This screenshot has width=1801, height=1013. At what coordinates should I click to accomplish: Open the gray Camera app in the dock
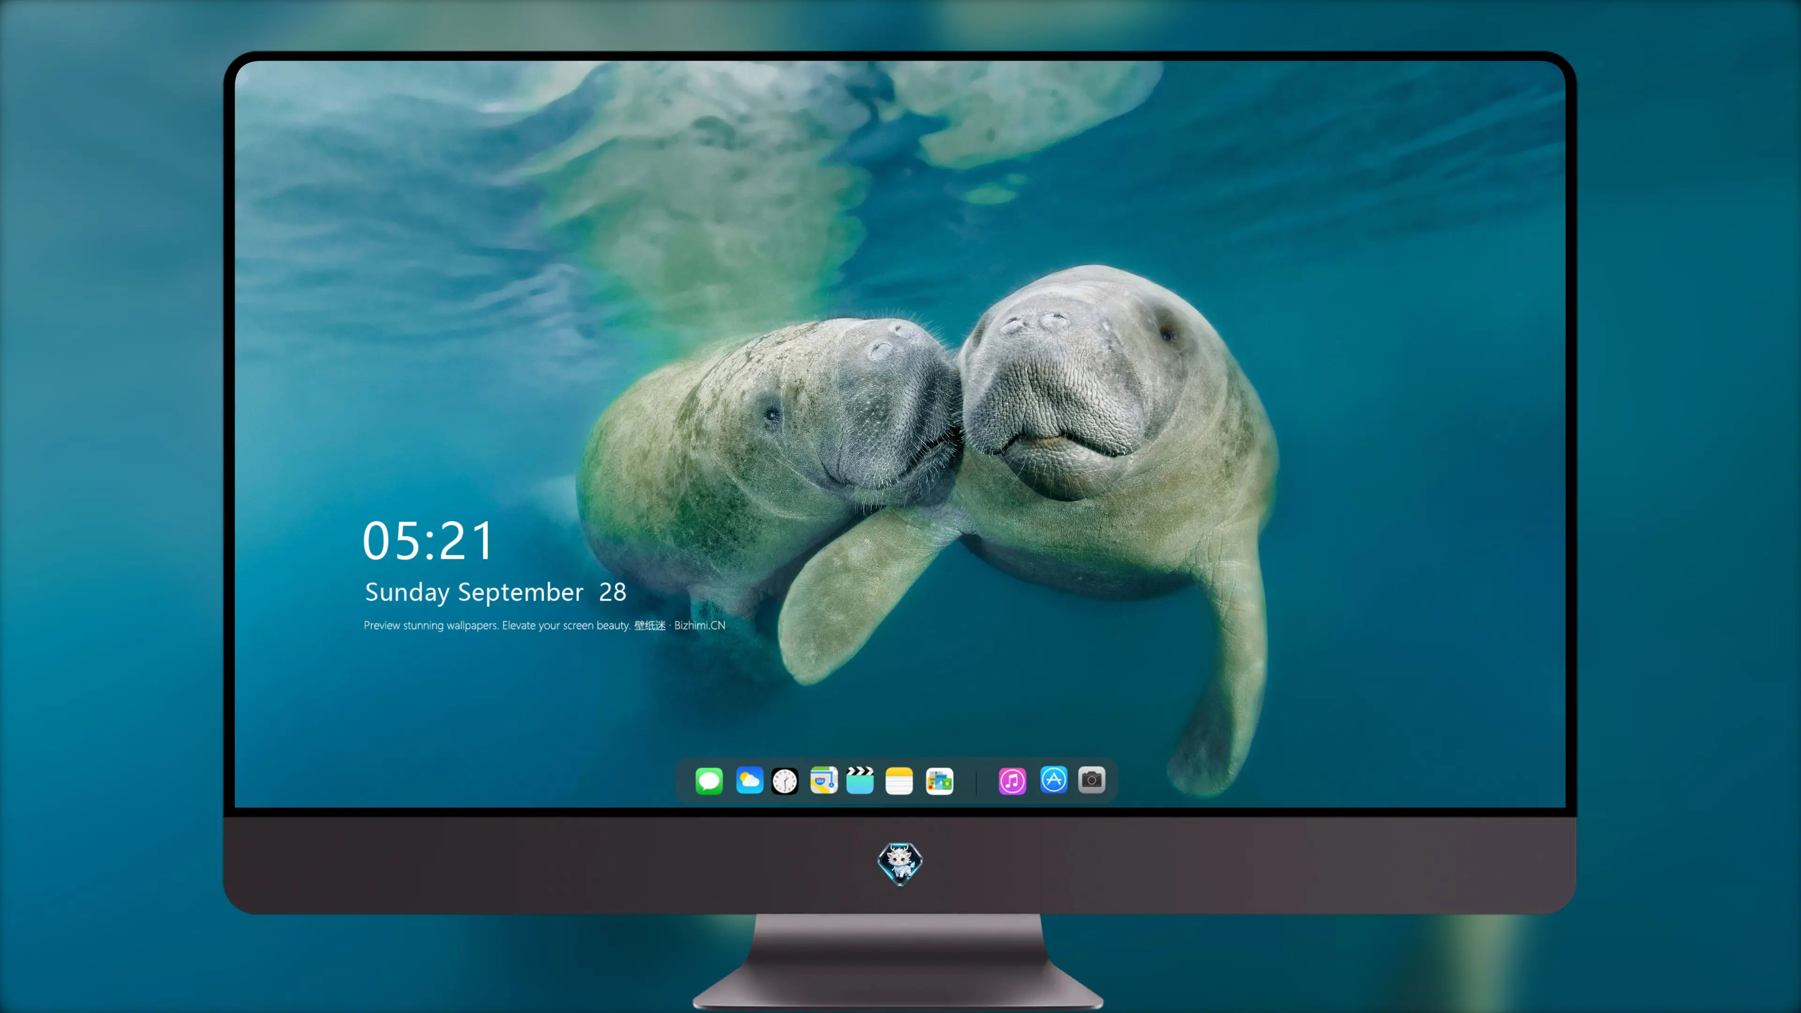pos(1091,779)
